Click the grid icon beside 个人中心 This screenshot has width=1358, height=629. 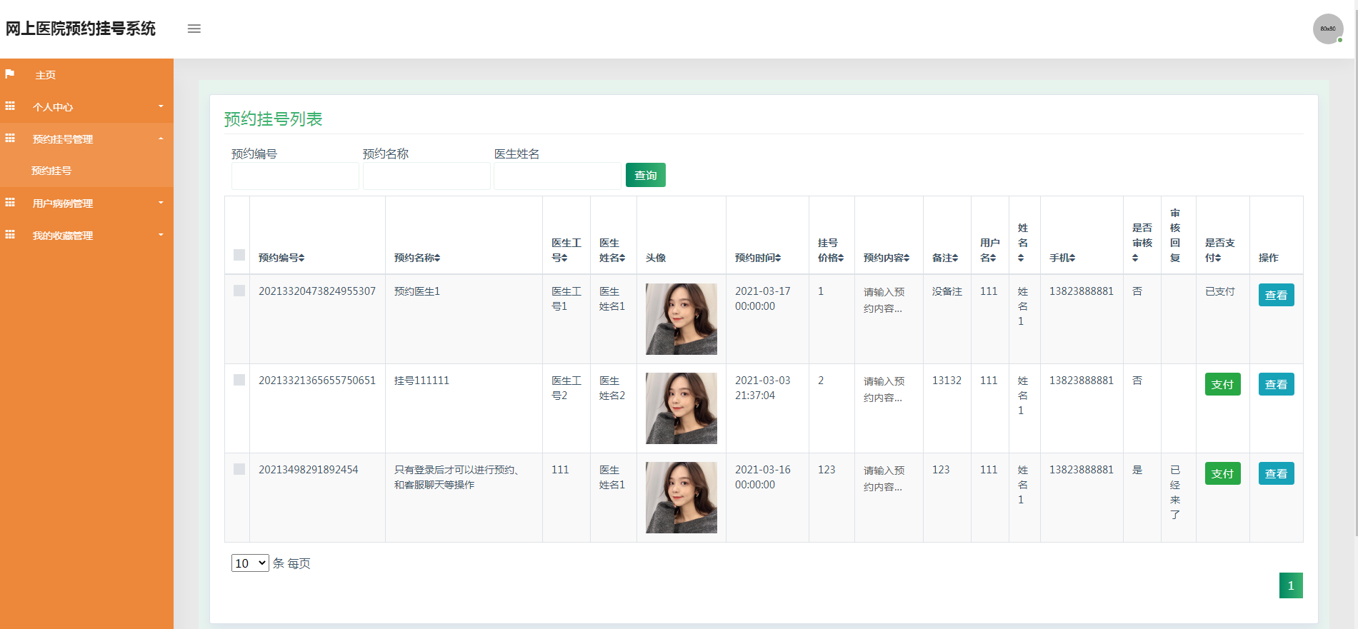10,106
